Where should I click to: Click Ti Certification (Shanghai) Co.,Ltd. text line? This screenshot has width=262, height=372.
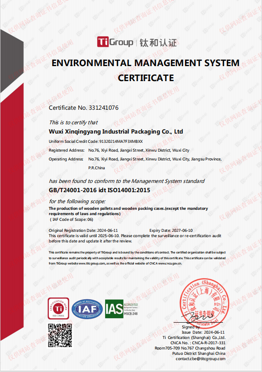tap(194, 338)
